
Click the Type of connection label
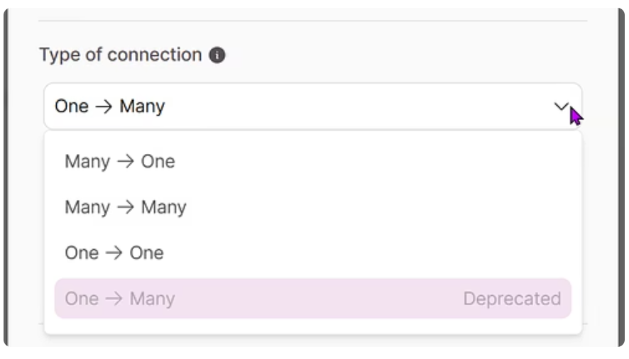pyautogui.click(x=121, y=55)
